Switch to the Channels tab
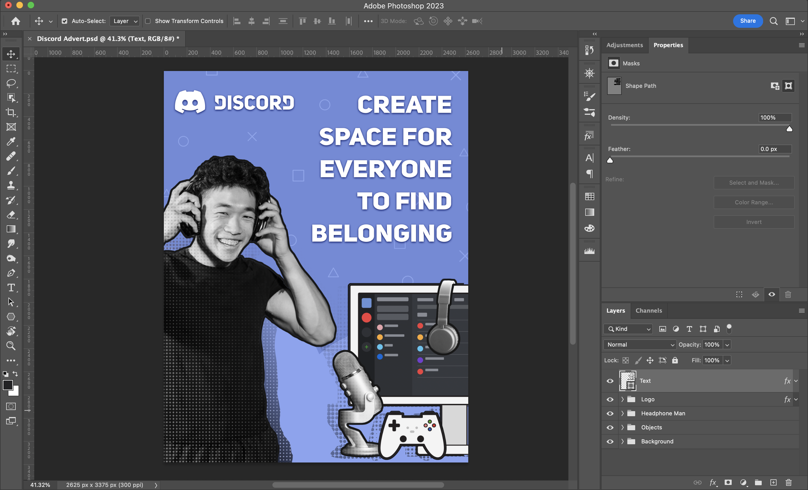This screenshot has height=490, width=808. (x=649, y=311)
